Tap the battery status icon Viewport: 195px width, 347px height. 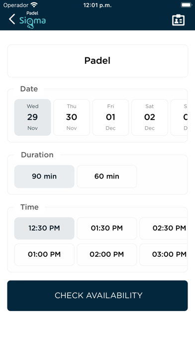click(x=186, y=5)
